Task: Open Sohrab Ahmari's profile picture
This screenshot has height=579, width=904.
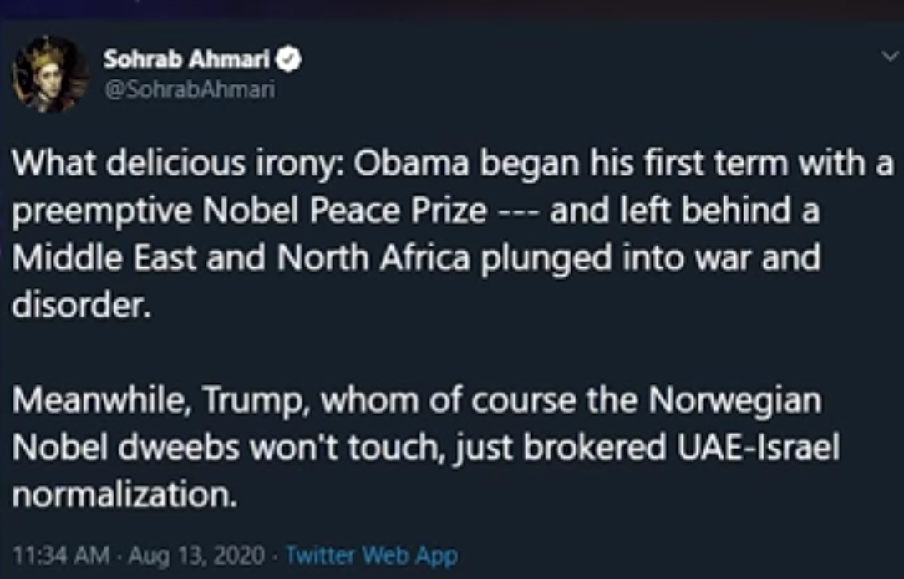Action: pos(49,74)
